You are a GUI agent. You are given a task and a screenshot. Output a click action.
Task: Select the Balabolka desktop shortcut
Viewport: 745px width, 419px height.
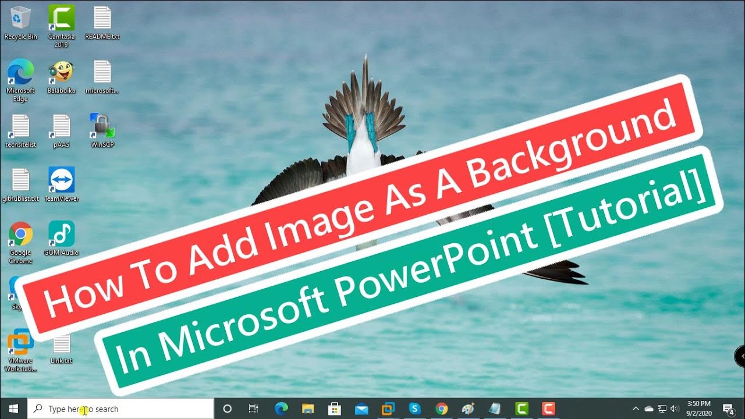point(61,77)
